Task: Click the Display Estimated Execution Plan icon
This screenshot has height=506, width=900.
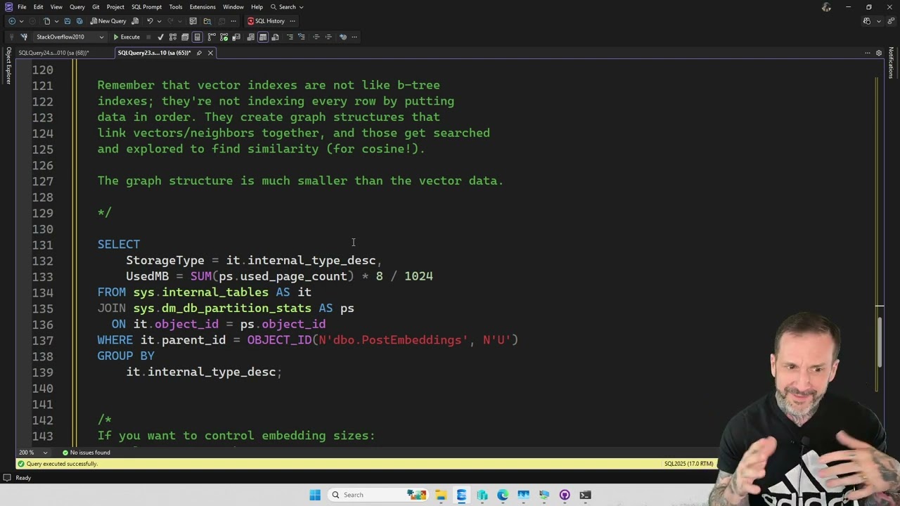Action: click(x=172, y=37)
